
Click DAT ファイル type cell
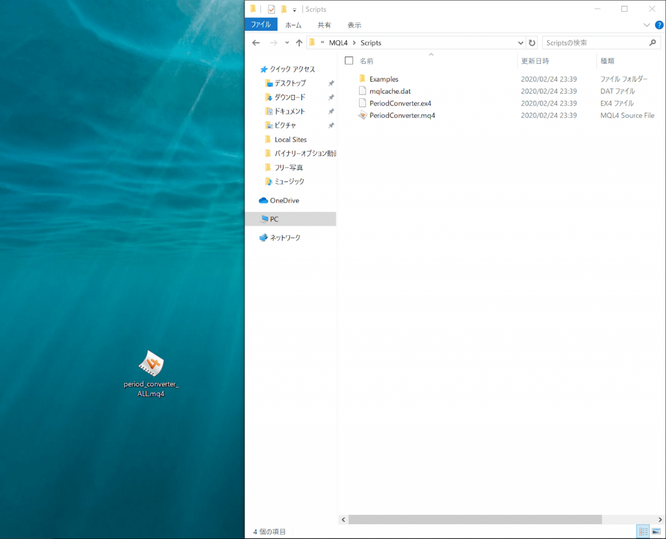pyautogui.click(x=618, y=91)
